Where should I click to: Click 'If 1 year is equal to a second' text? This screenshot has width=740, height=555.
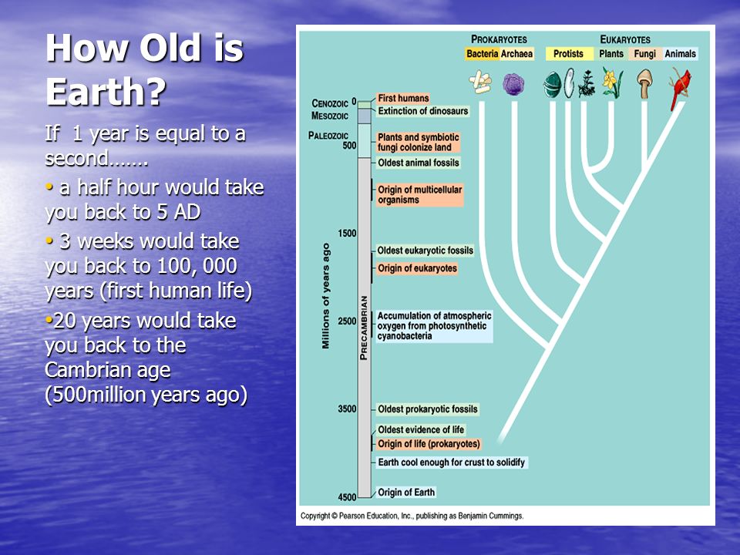[146, 146]
